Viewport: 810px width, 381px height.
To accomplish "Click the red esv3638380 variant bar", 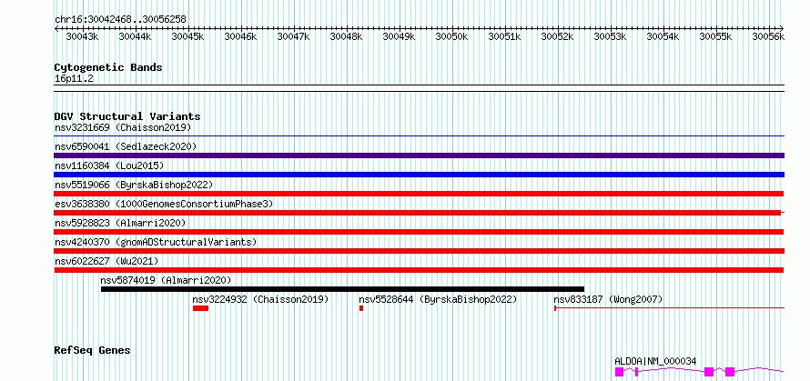I will click(418, 213).
